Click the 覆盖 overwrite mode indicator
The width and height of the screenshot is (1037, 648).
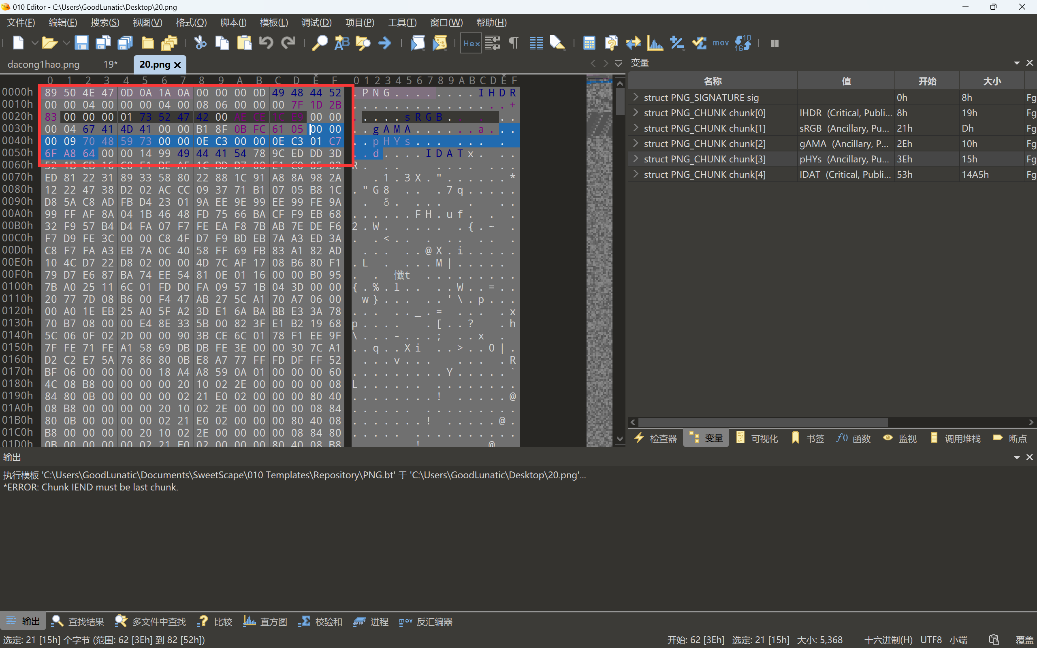pyautogui.click(x=1024, y=639)
